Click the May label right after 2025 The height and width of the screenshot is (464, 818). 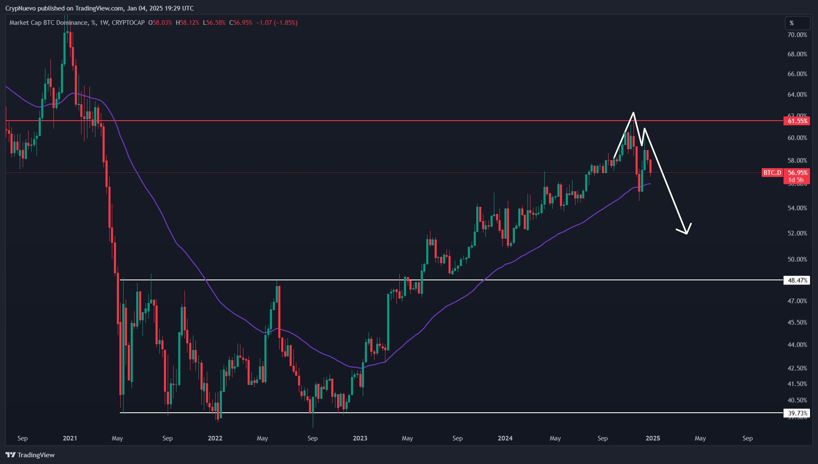(x=700, y=438)
